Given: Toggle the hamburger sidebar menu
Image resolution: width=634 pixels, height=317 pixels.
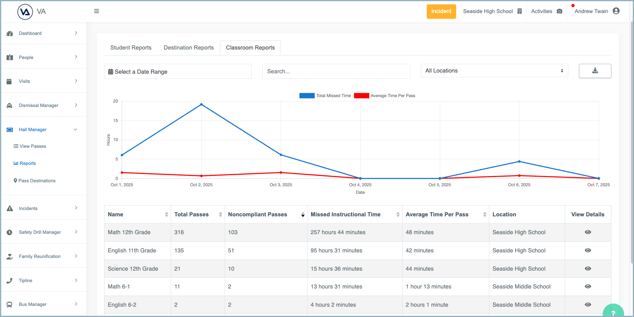Looking at the screenshot, I should click(96, 11).
